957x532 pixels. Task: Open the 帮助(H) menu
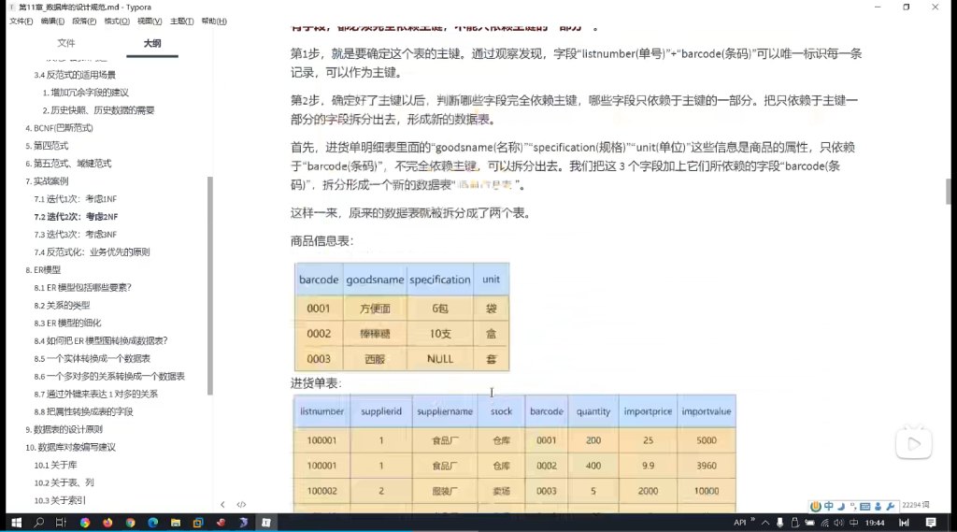tap(214, 22)
